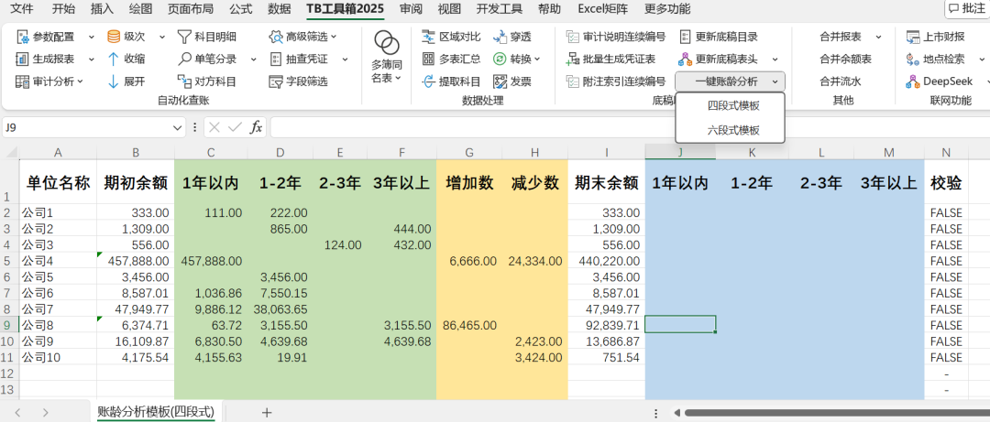Click the 科目明细 funnel icon

coord(183,38)
